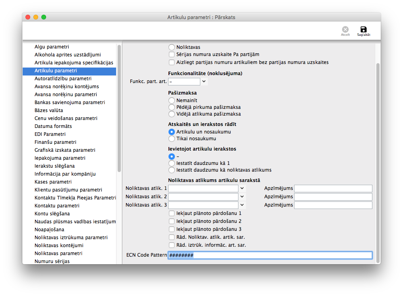The height and width of the screenshot is (296, 403).
Task: Enable Rād. iztrūk. informāc. art. sar.
Action: tap(172, 245)
